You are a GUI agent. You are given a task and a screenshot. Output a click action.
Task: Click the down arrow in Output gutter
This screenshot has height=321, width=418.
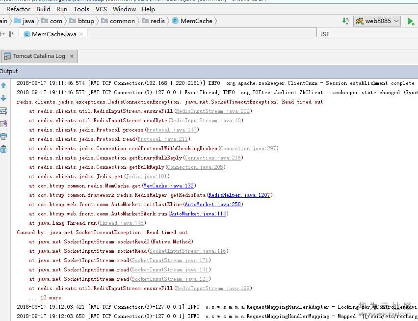3,98
